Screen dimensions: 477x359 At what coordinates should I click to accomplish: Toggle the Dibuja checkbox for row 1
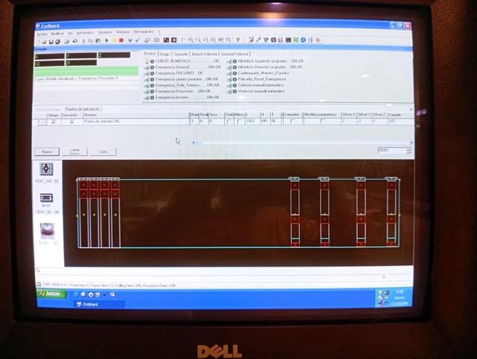point(54,121)
